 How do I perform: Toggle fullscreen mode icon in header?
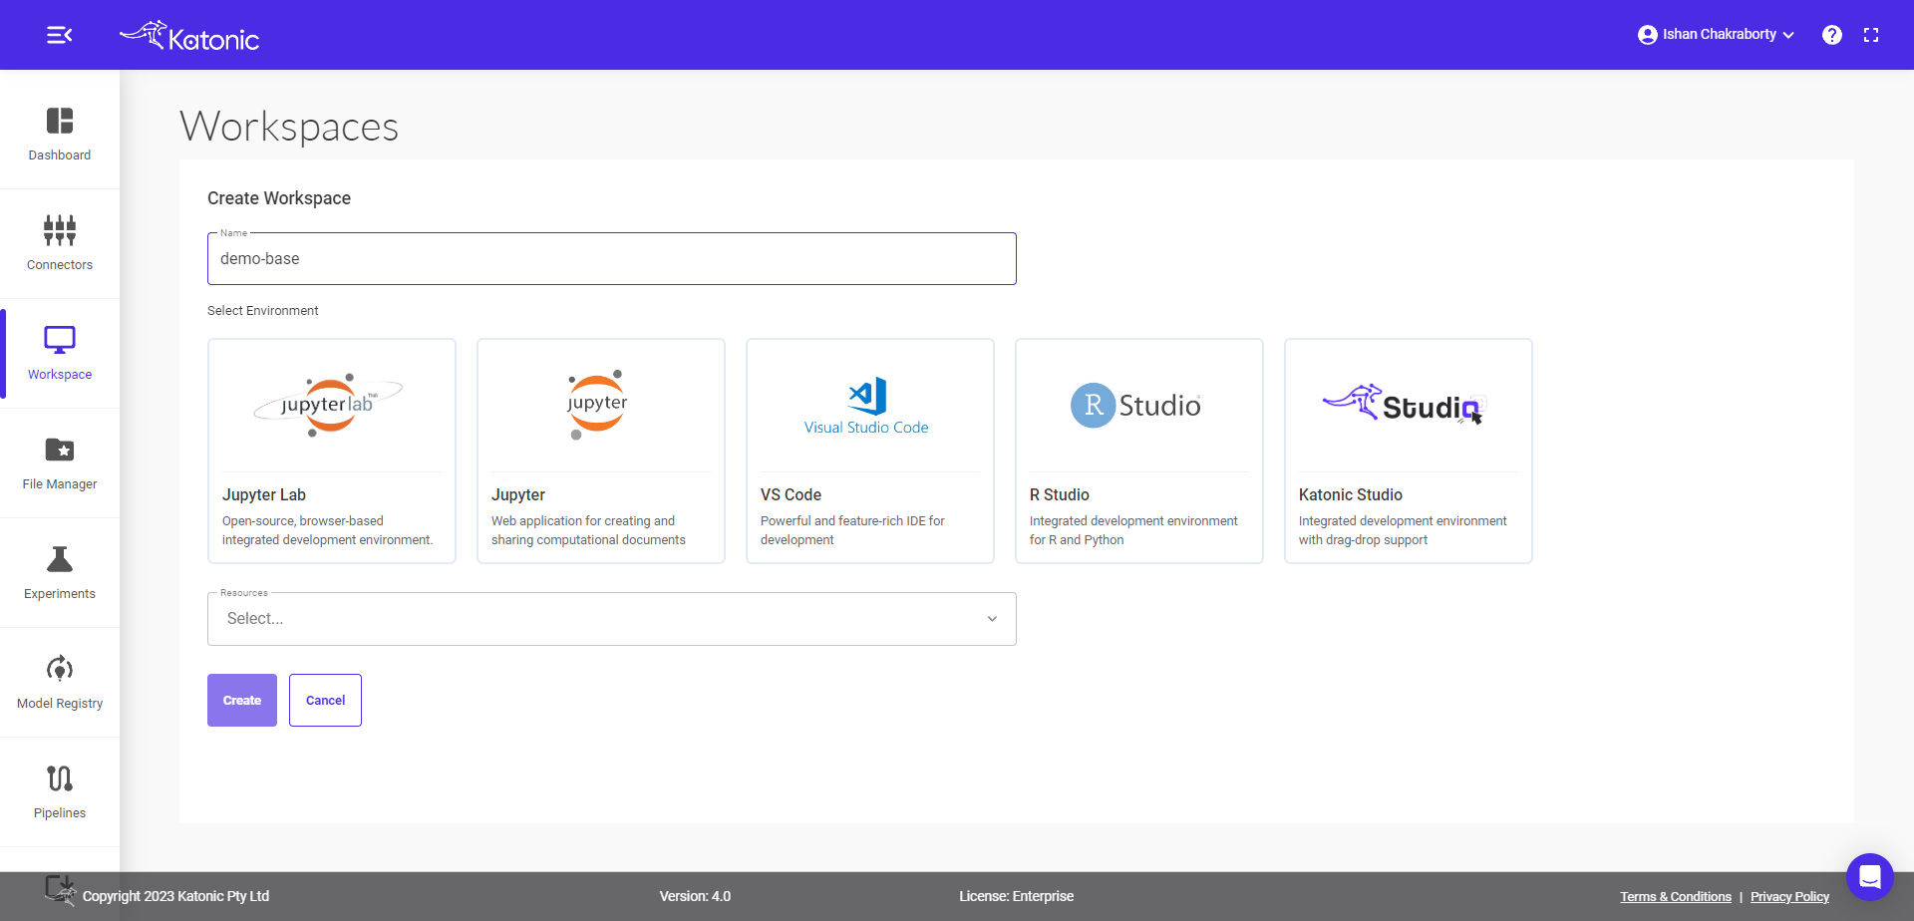tap(1871, 35)
